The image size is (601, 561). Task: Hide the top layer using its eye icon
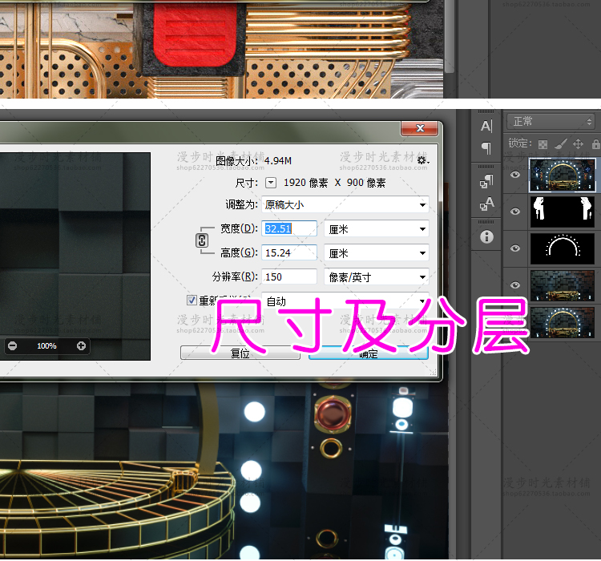515,175
